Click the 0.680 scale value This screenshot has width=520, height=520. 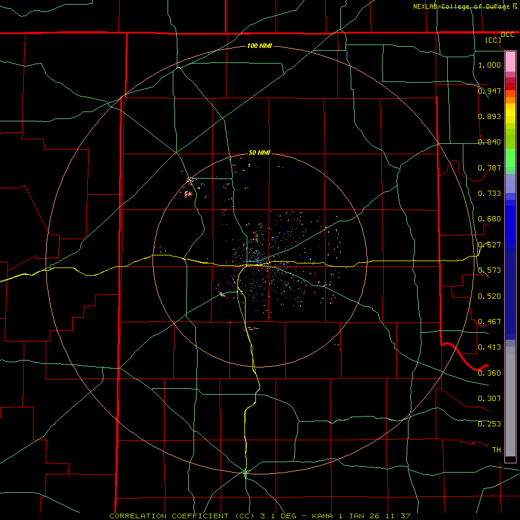489,219
